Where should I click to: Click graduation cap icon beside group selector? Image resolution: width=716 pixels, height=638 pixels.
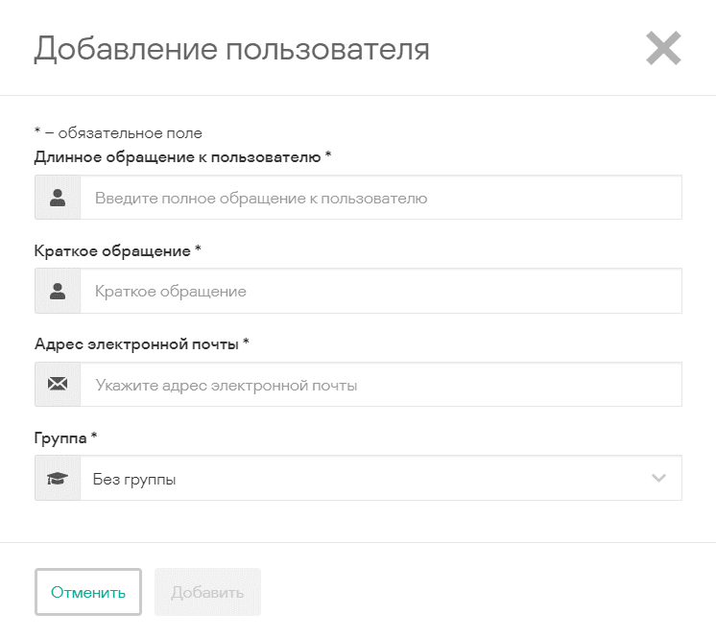[58, 479]
